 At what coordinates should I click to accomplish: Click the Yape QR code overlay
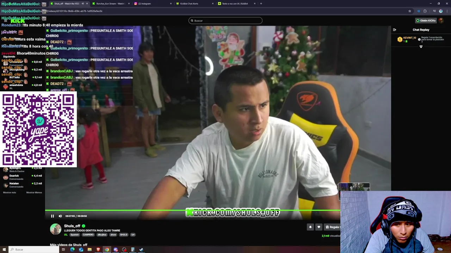pyautogui.click(x=38, y=129)
